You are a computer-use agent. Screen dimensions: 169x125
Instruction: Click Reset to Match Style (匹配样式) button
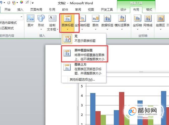tap(7, 28)
